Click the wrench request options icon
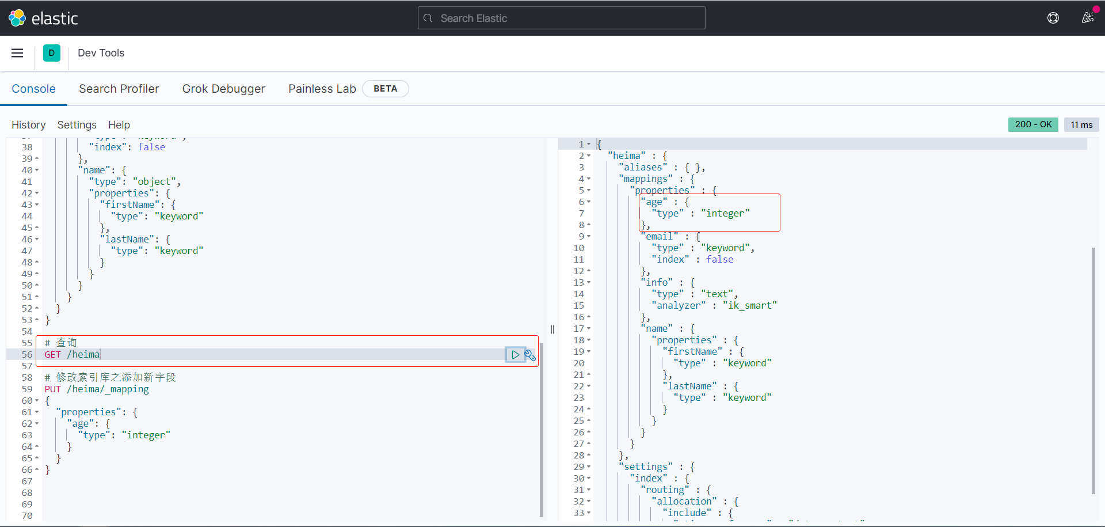 (530, 355)
